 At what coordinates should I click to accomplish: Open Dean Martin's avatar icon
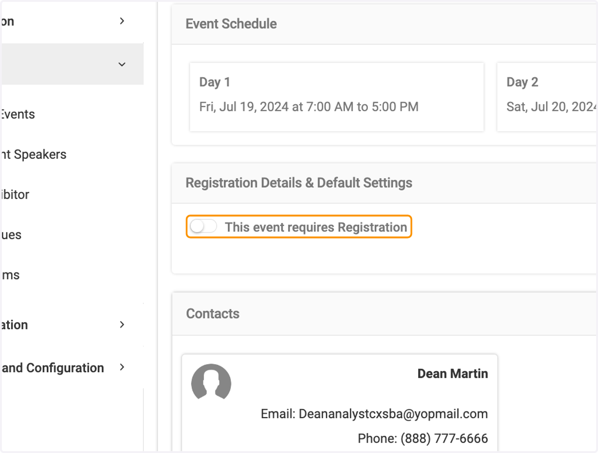(211, 382)
